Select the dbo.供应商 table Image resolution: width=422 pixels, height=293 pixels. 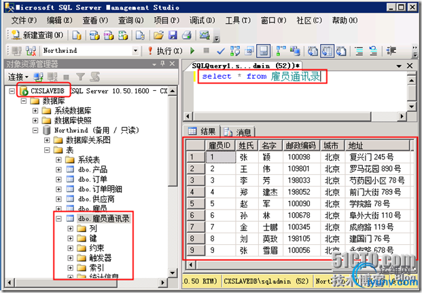click(x=96, y=199)
